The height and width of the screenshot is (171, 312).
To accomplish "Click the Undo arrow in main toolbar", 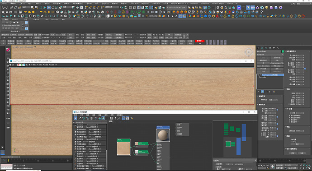I will coord(3,8).
